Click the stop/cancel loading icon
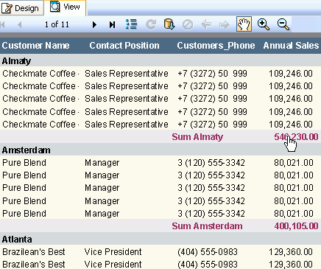Viewport: 321px width, 269px height. 188,24
